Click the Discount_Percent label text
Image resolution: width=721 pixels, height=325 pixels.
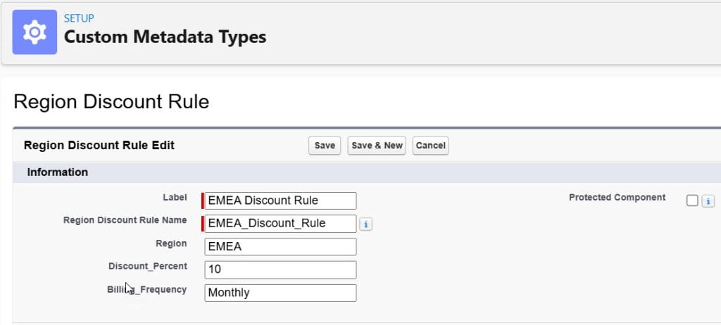click(x=148, y=266)
